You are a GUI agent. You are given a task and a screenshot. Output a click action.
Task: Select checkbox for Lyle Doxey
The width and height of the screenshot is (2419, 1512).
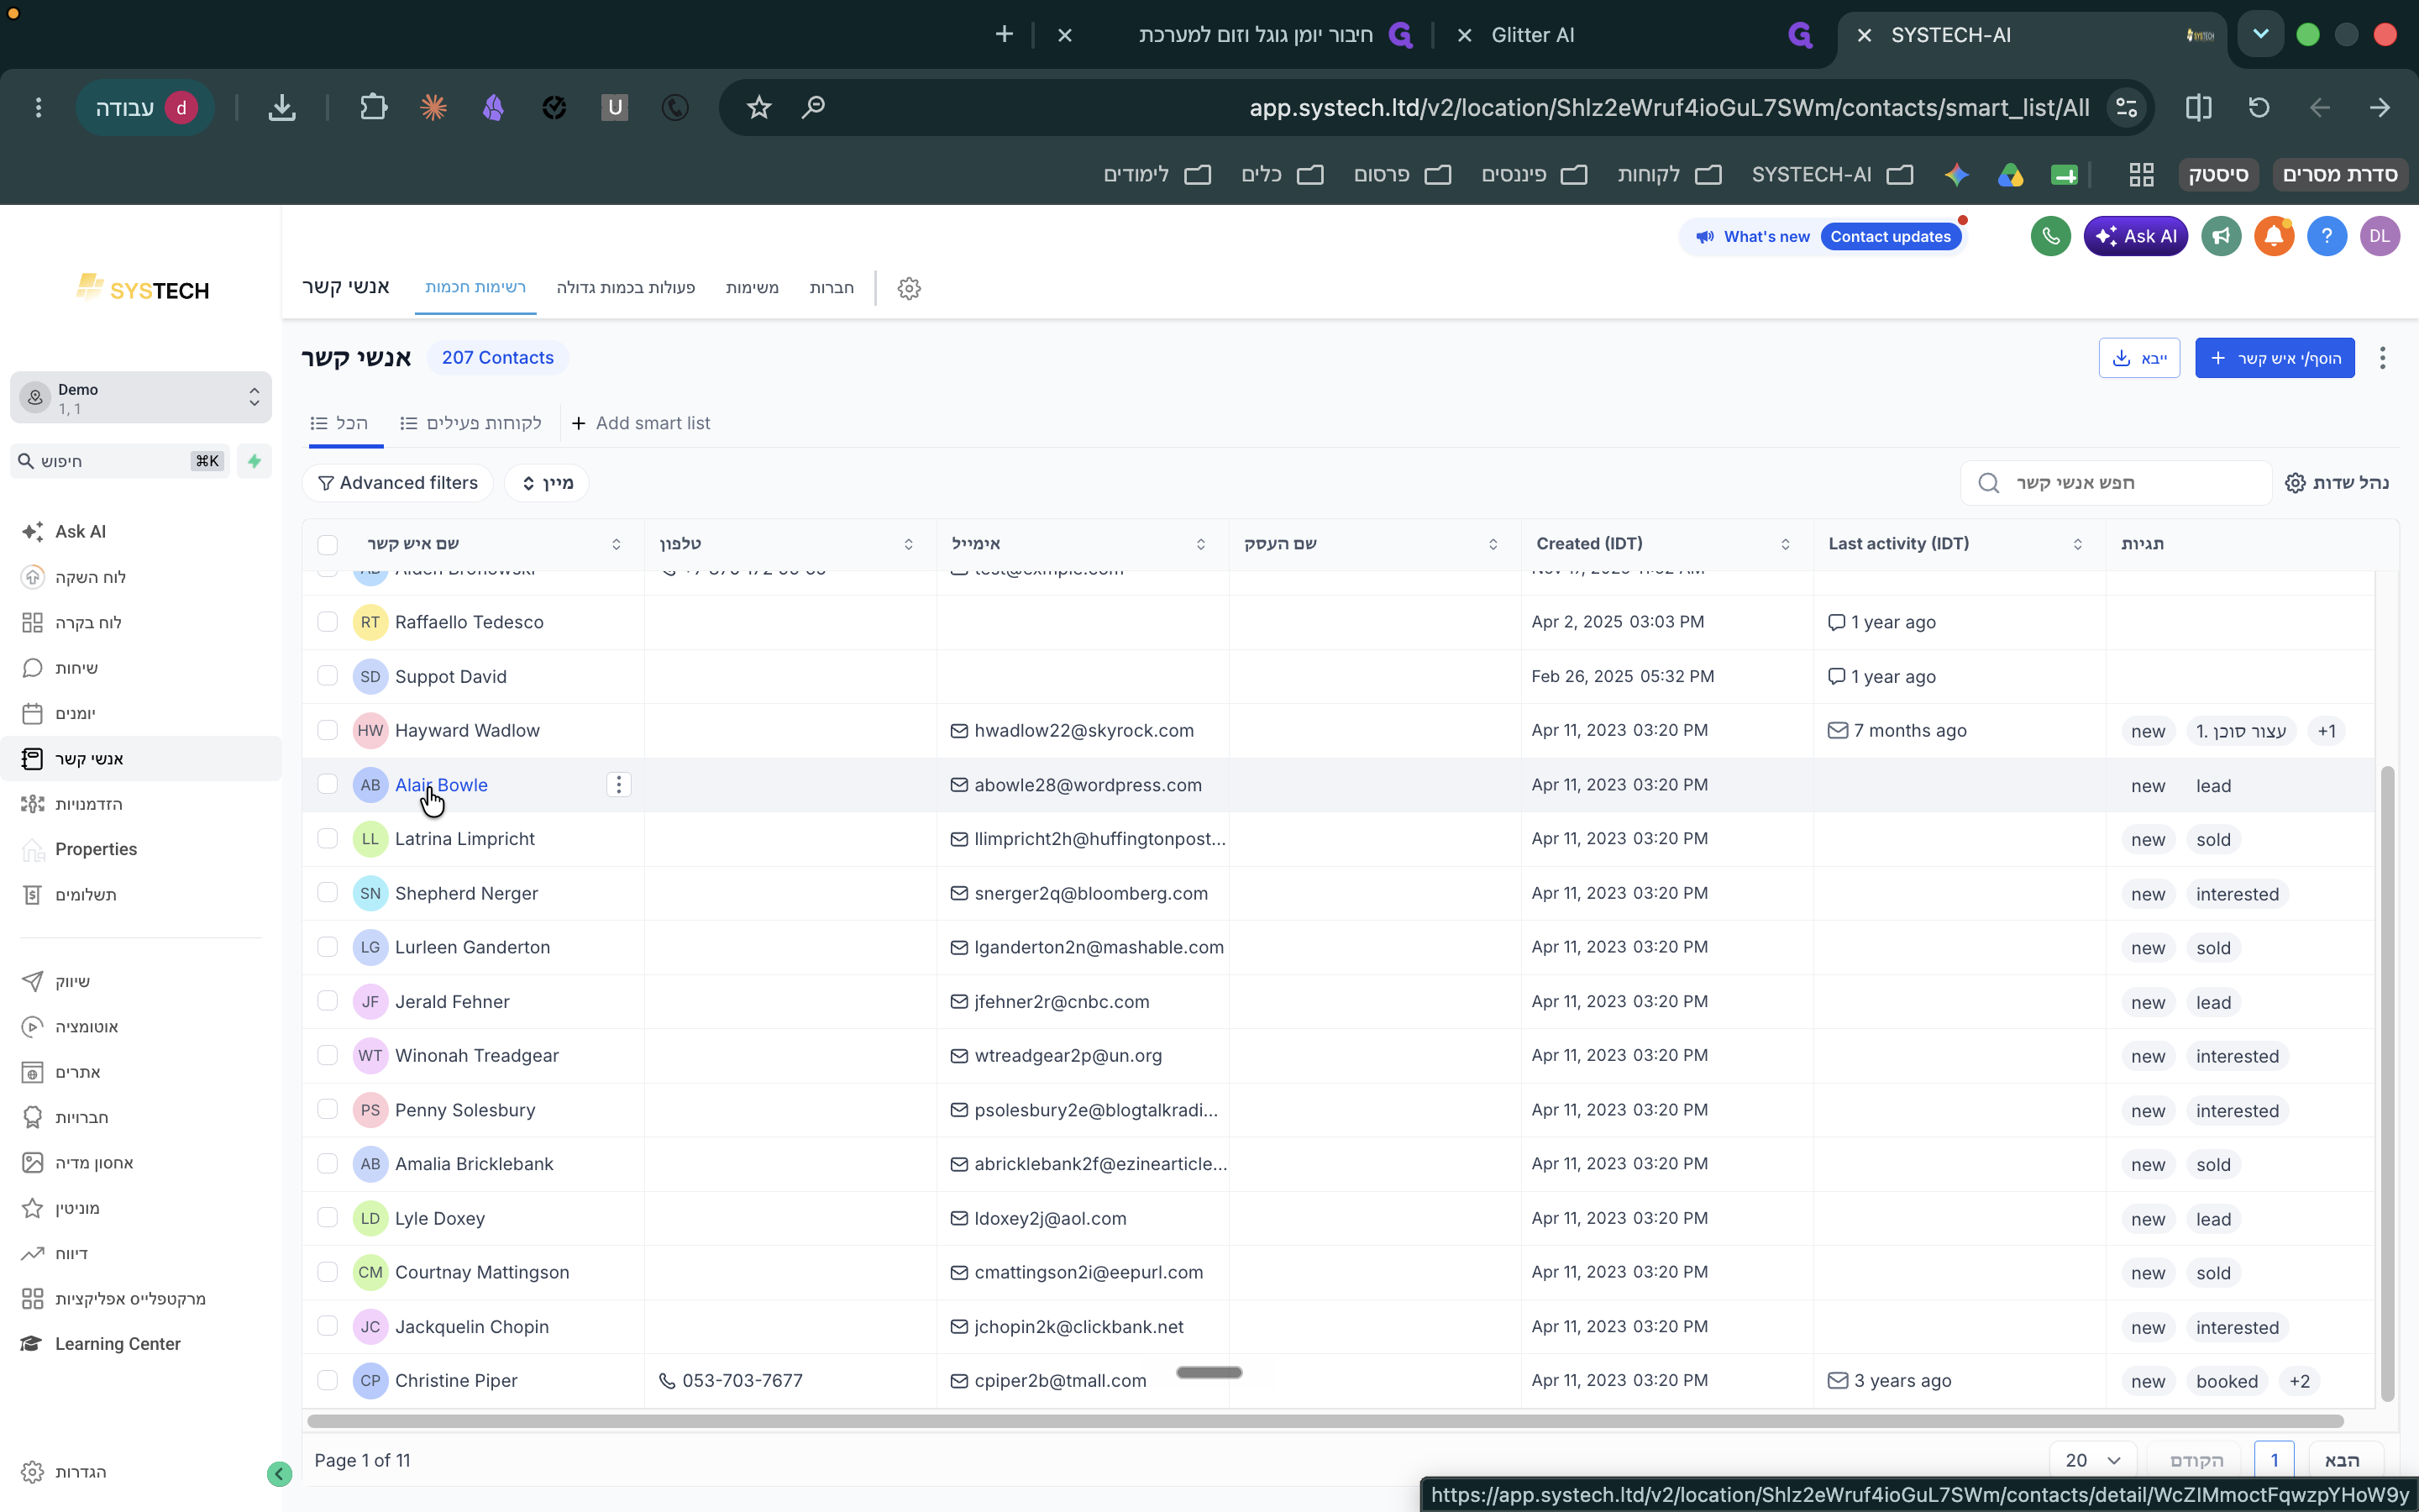pyautogui.click(x=328, y=1218)
